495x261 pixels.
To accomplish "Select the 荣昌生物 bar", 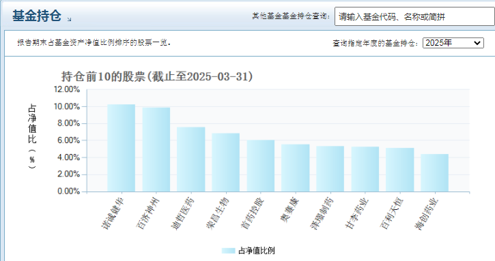I will pos(226,162).
